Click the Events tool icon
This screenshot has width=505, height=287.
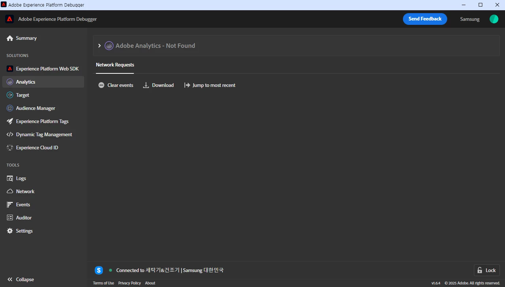pyautogui.click(x=10, y=204)
